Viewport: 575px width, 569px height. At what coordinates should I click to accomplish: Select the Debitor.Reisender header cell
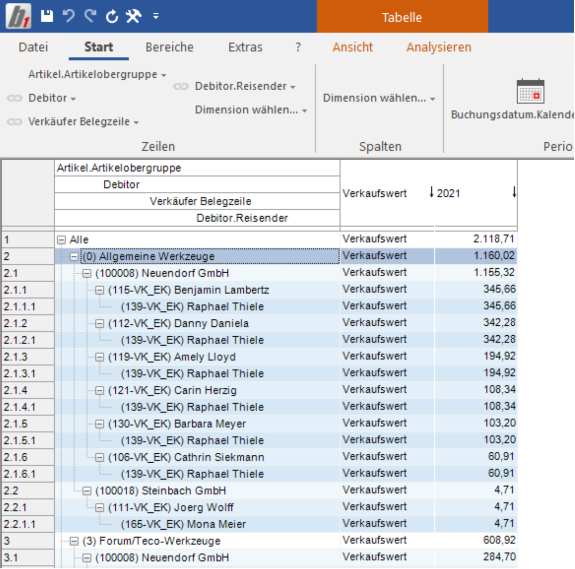coord(197,218)
